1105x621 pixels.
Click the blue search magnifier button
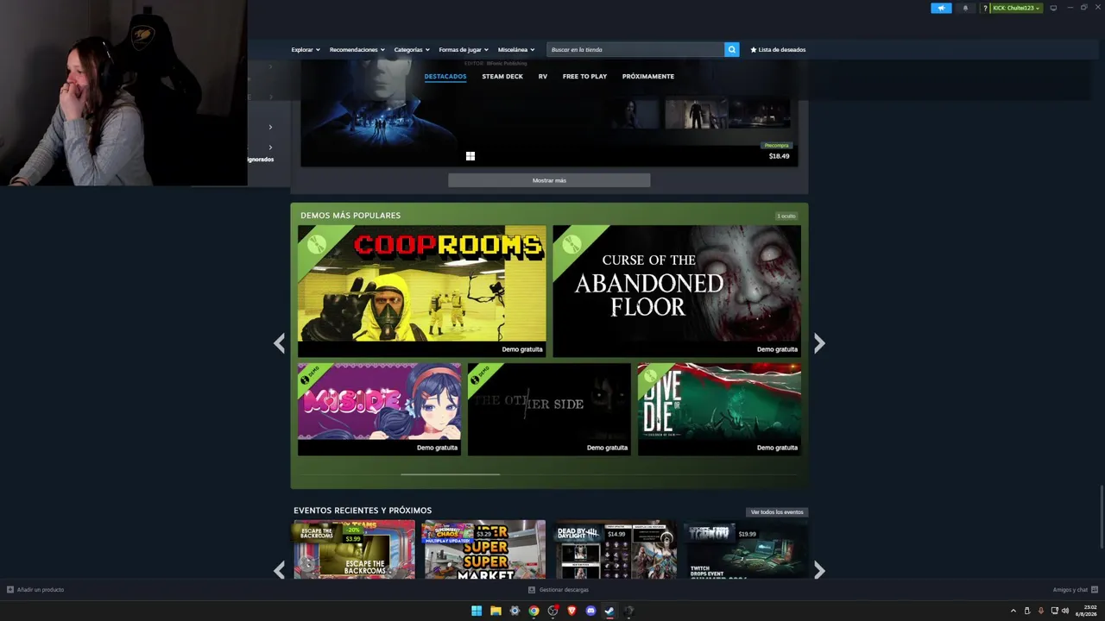pyautogui.click(x=732, y=50)
